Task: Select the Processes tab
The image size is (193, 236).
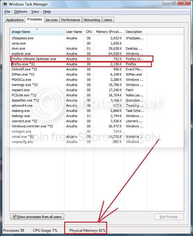Action: pyautogui.click(x=34, y=19)
